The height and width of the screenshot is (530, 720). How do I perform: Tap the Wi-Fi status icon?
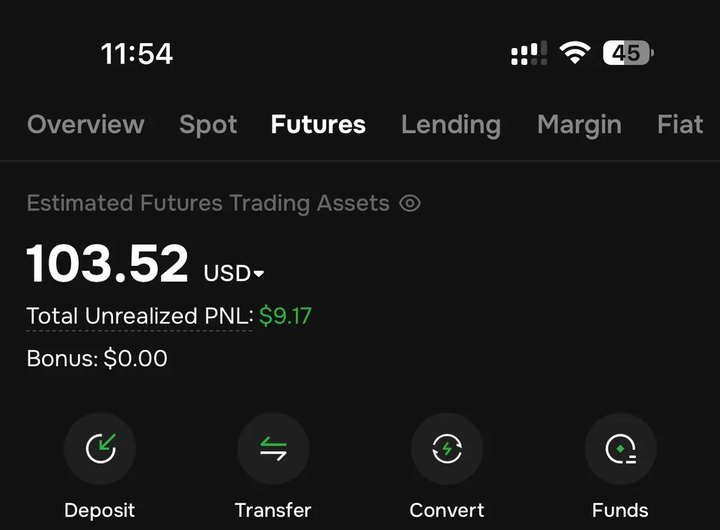pyautogui.click(x=575, y=53)
